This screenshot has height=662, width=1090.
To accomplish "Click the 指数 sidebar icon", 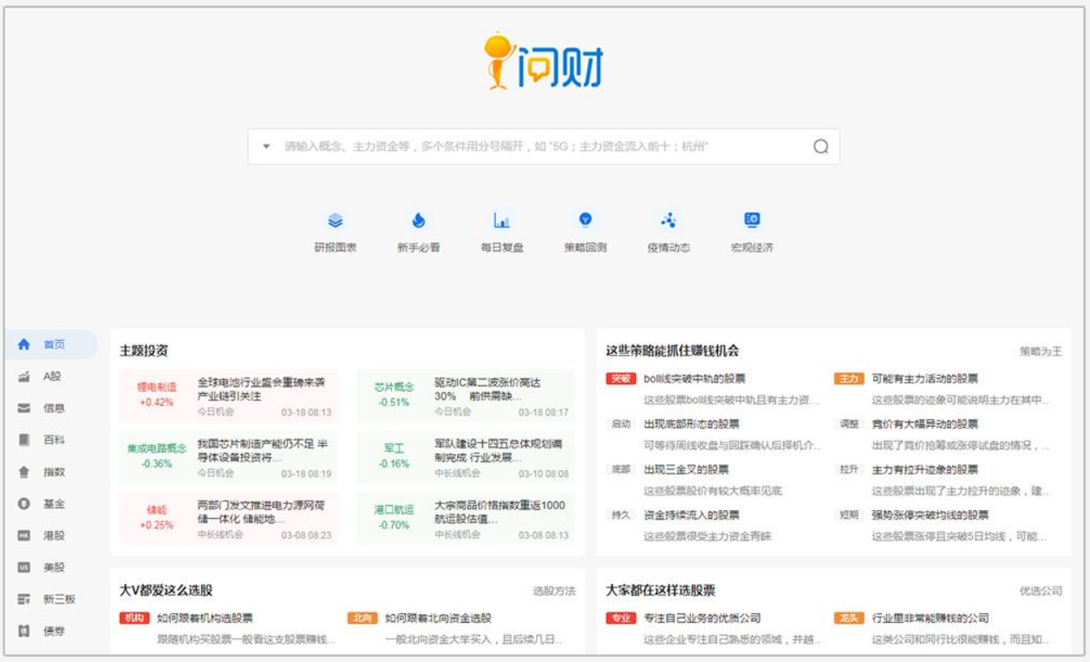I will coord(24,472).
